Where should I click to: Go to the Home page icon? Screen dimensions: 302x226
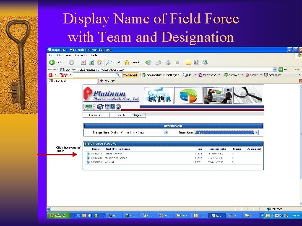point(99,62)
